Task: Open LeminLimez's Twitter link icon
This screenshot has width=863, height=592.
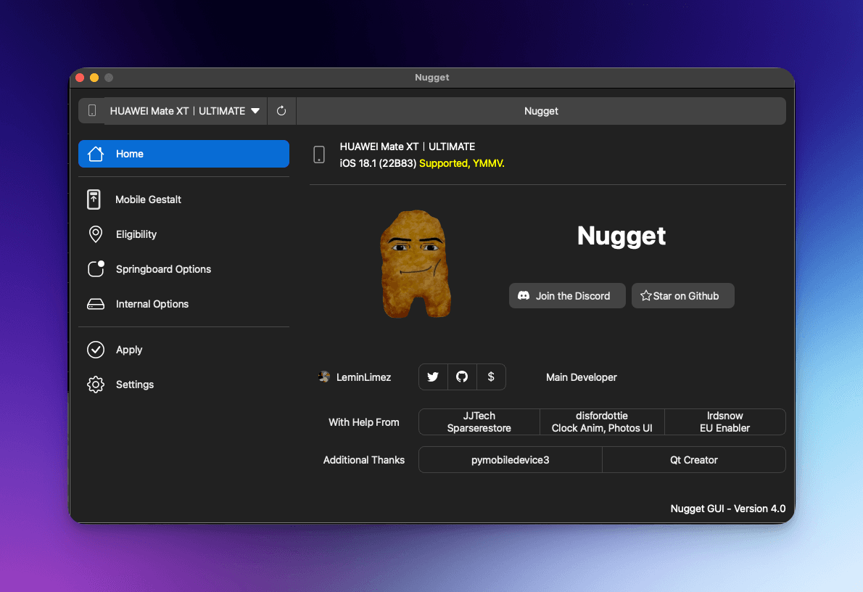Action: tap(433, 377)
